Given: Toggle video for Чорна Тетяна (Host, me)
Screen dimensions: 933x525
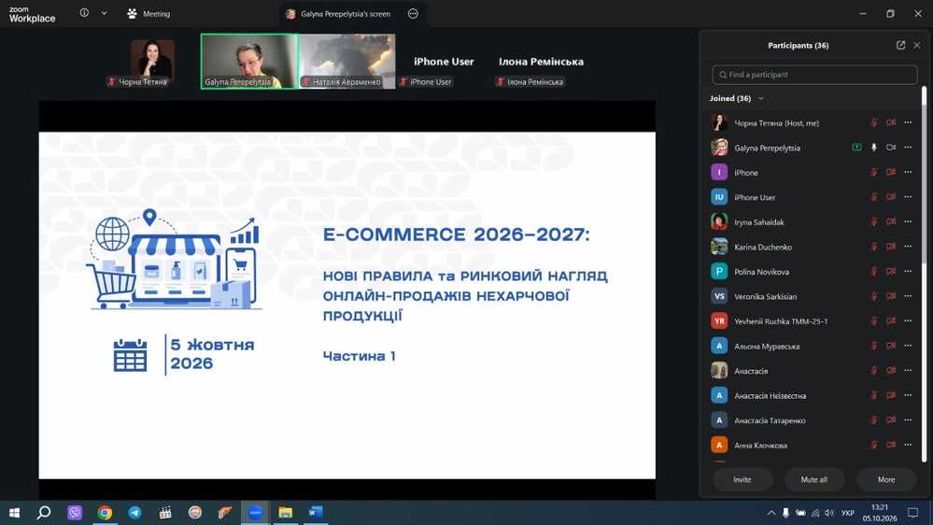Looking at the screenshot, I should 891,122.
